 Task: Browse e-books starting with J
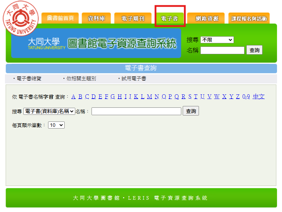(x=130, y=96)
